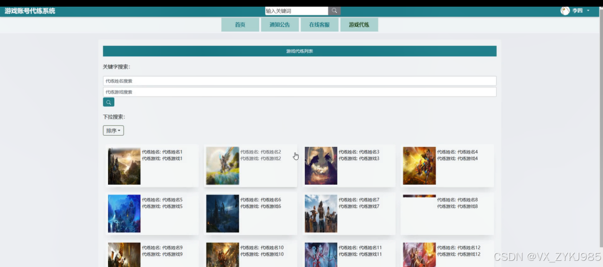The height and width of the screenshot is (267, 603).
Task: Click the text 代练姓名: 代练姓名3
Action: (359, 152)
